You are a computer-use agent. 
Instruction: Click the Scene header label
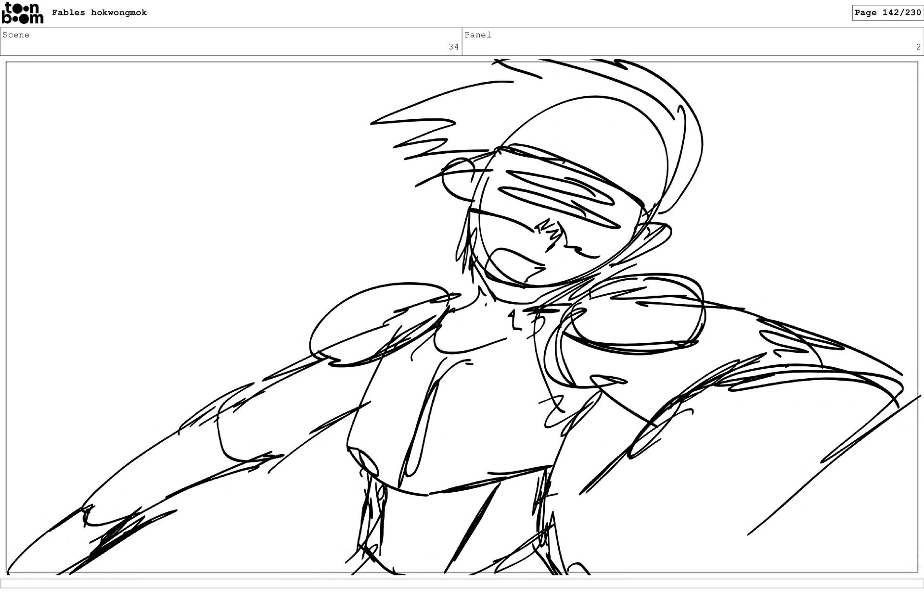16,35
